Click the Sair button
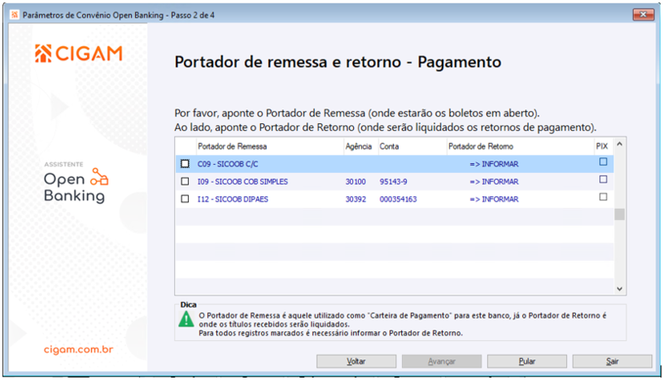 [x=612, y=362]
